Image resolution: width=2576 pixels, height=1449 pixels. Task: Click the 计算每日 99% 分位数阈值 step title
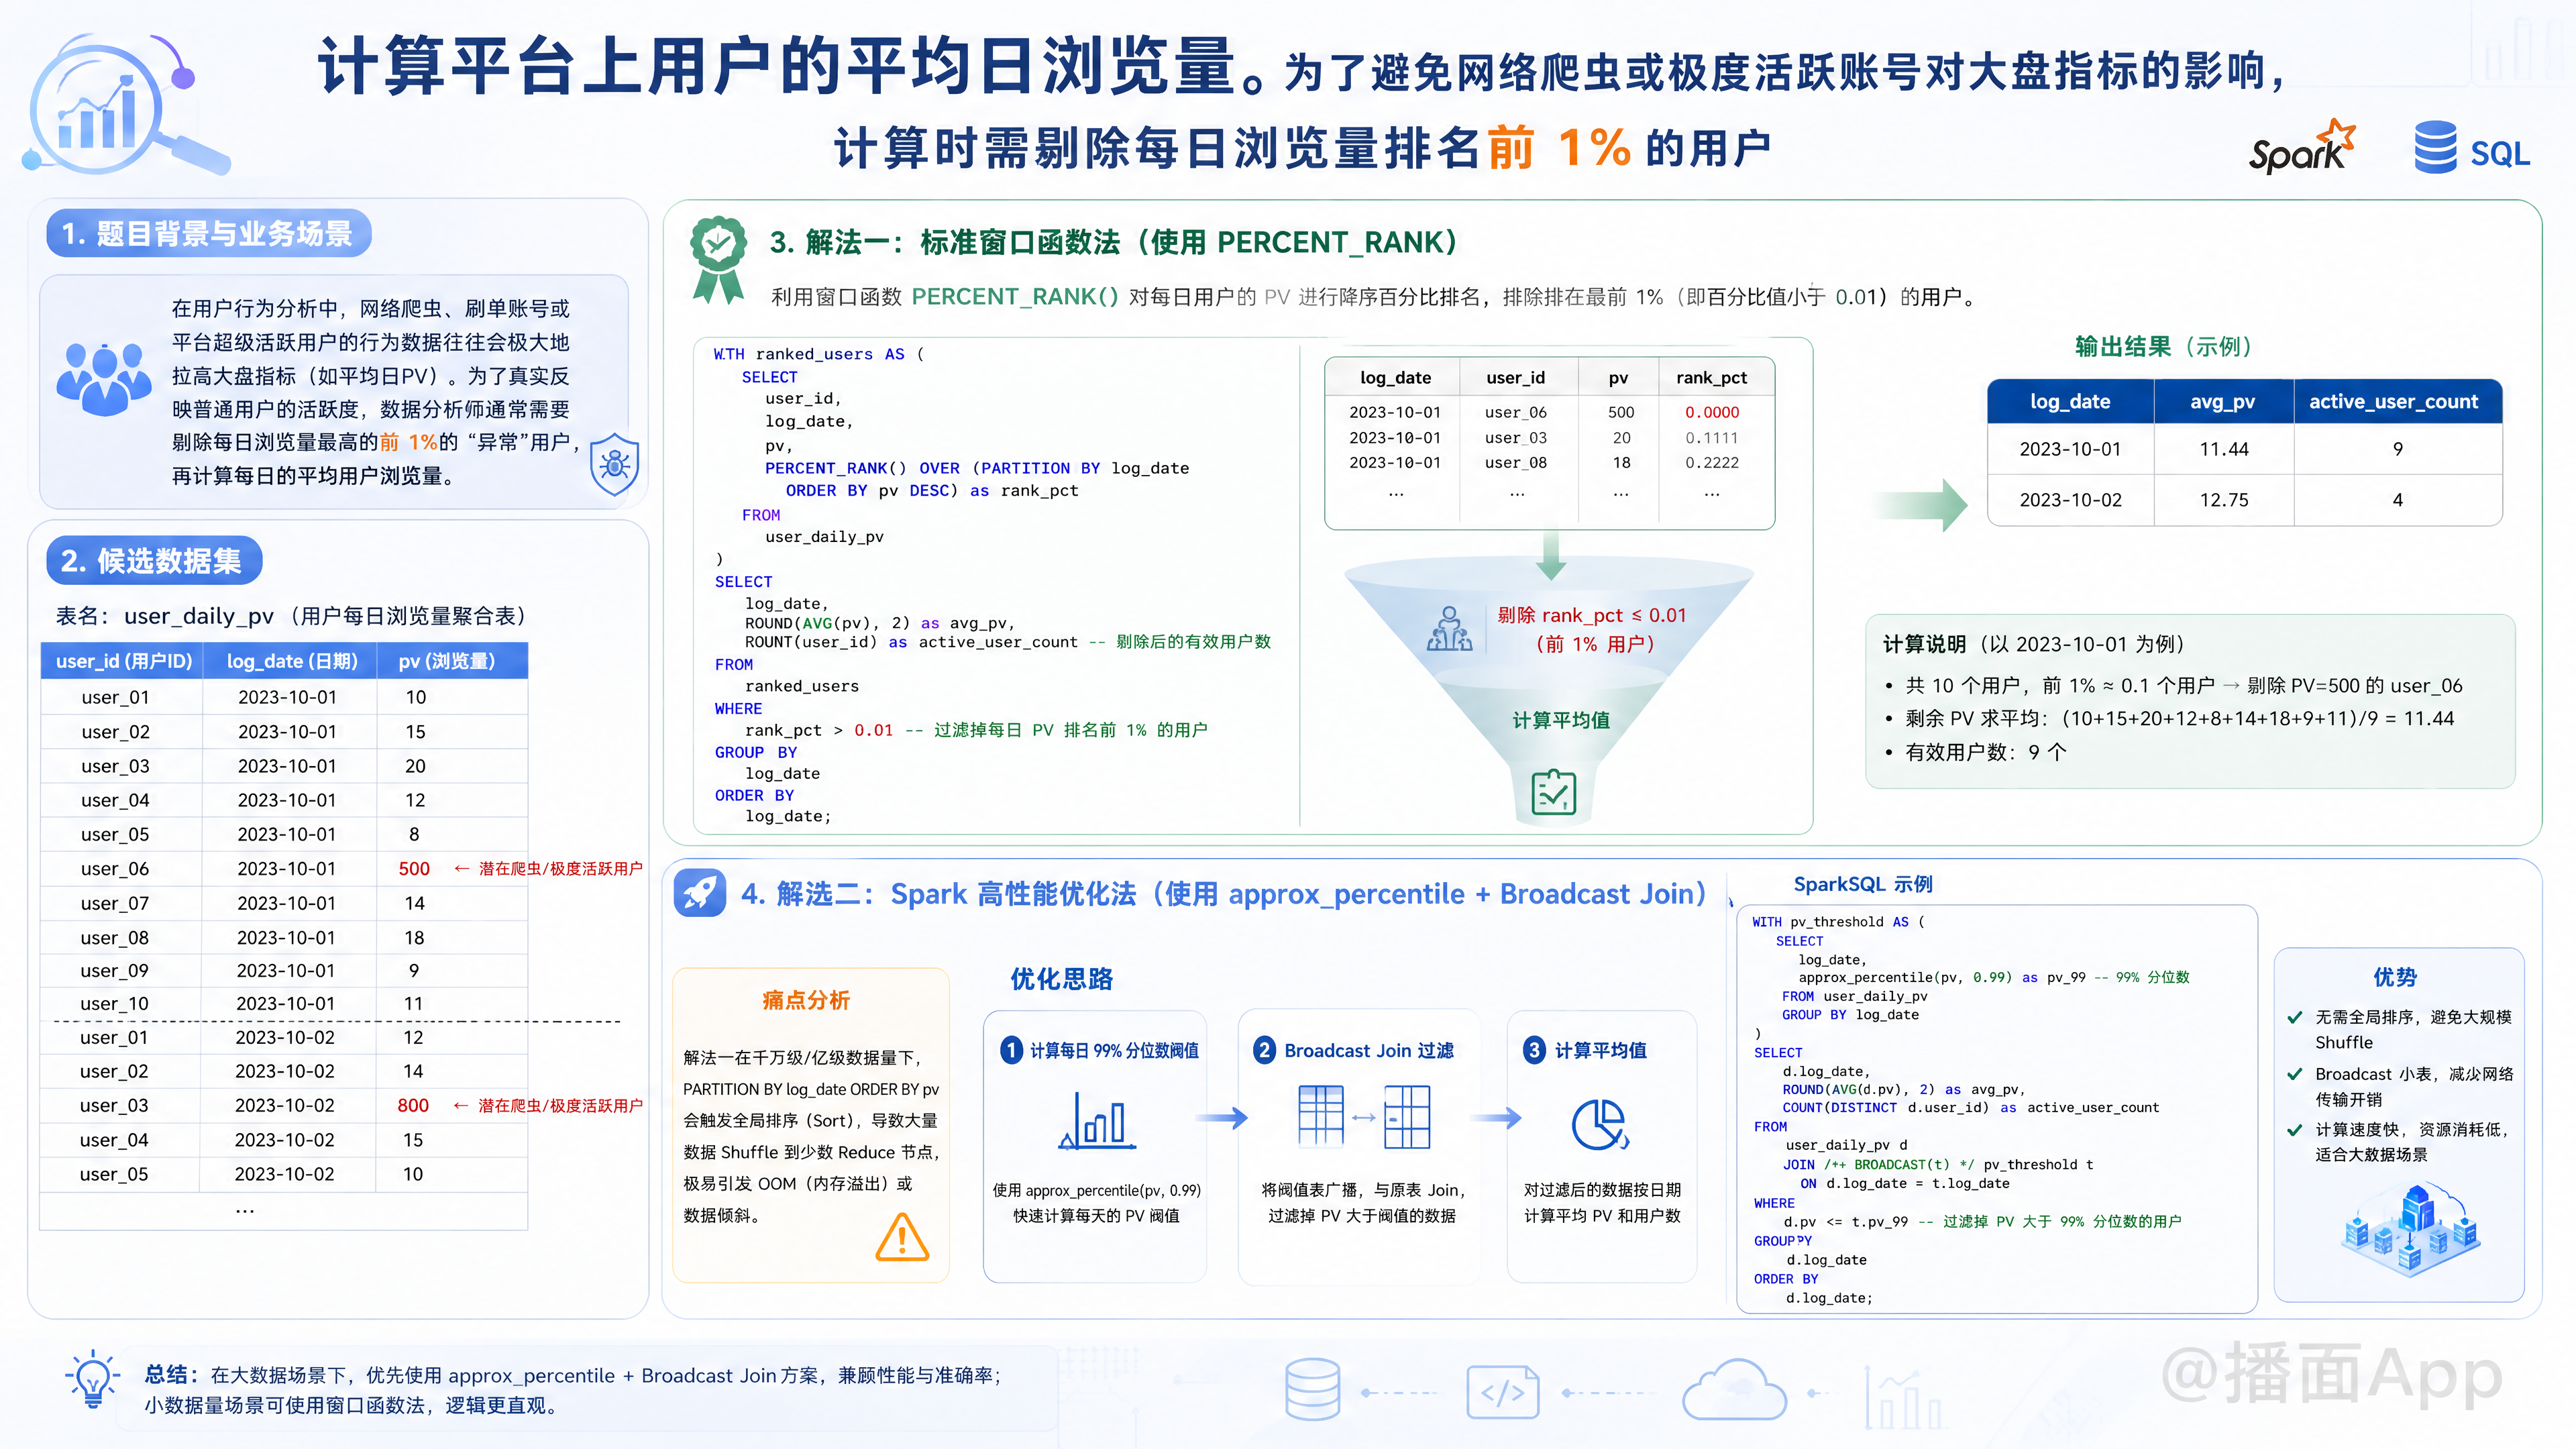1114,1050
